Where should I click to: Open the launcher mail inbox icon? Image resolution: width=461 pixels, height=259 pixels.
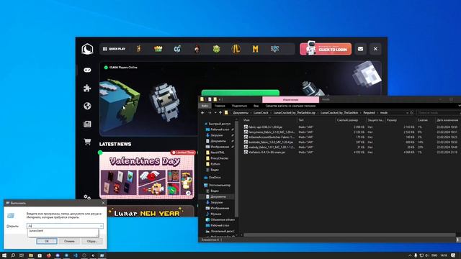click(x=360, y=49)
